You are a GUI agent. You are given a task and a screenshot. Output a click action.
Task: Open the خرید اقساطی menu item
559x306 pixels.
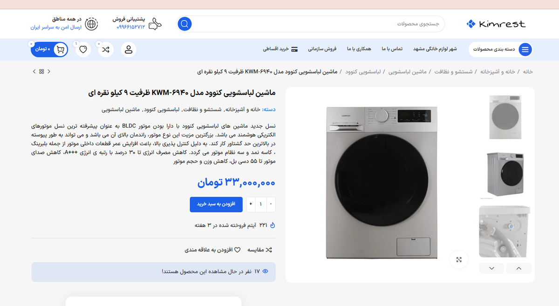tap(280, 49)
